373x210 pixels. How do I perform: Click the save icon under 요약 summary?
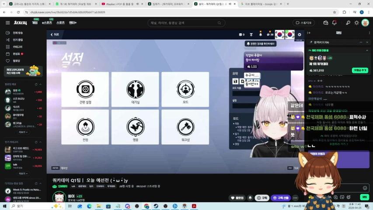[x=235, y=81]
